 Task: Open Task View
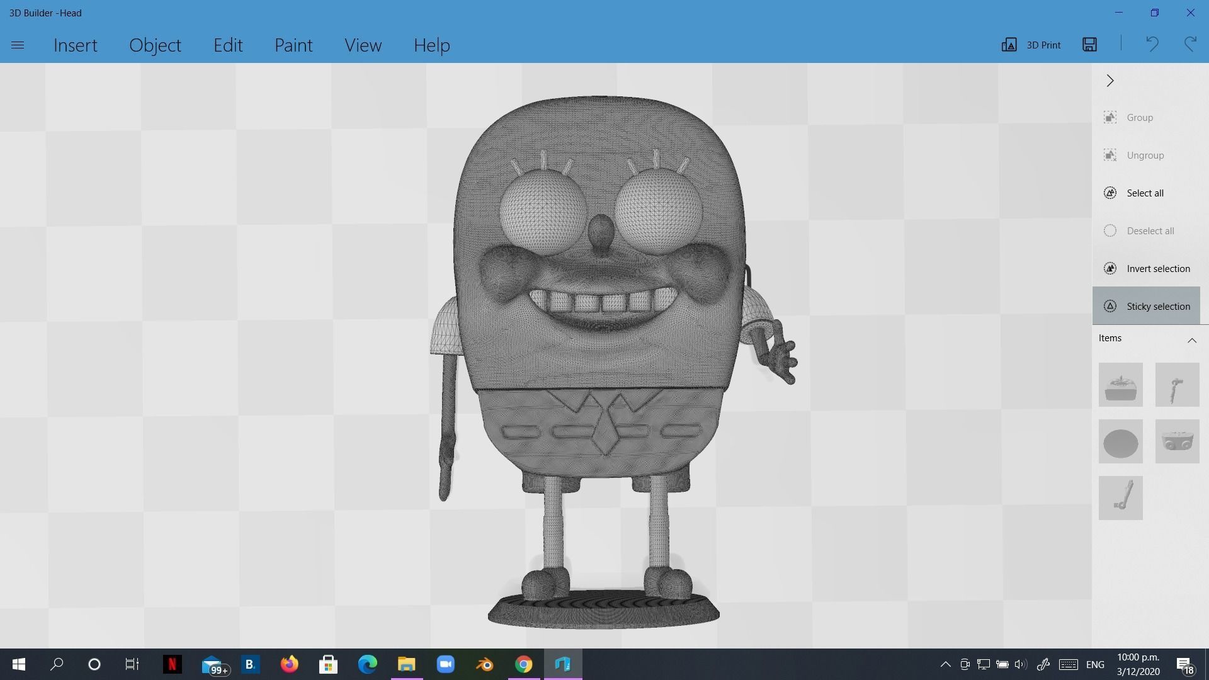click(x=132, y=664)
